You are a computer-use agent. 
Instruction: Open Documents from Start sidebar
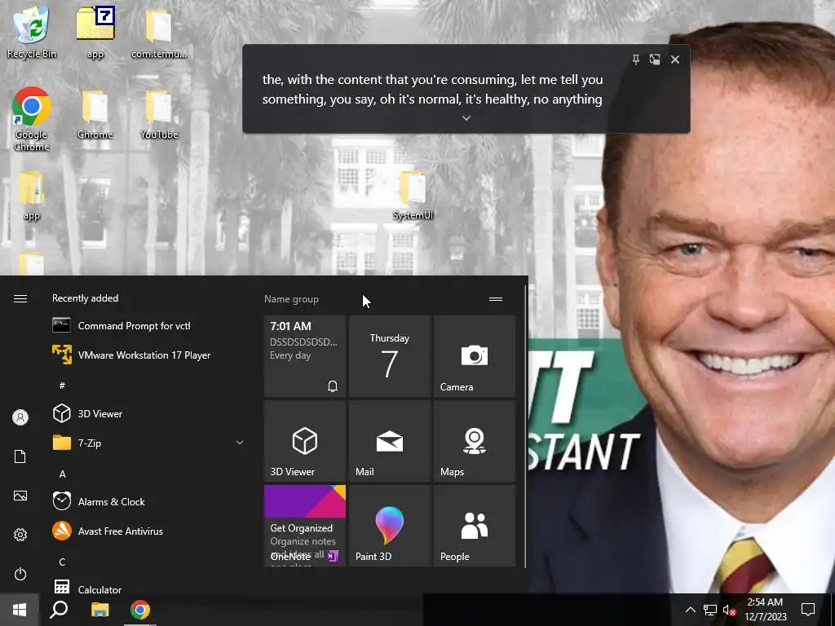point(20,456)
